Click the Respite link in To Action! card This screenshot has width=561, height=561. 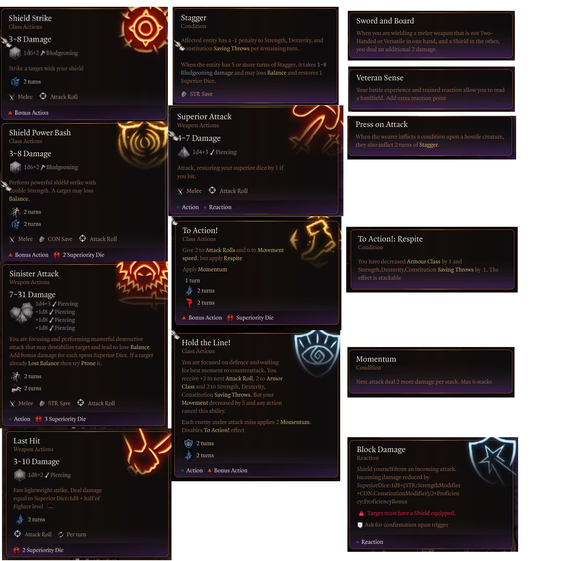(233, 258)
